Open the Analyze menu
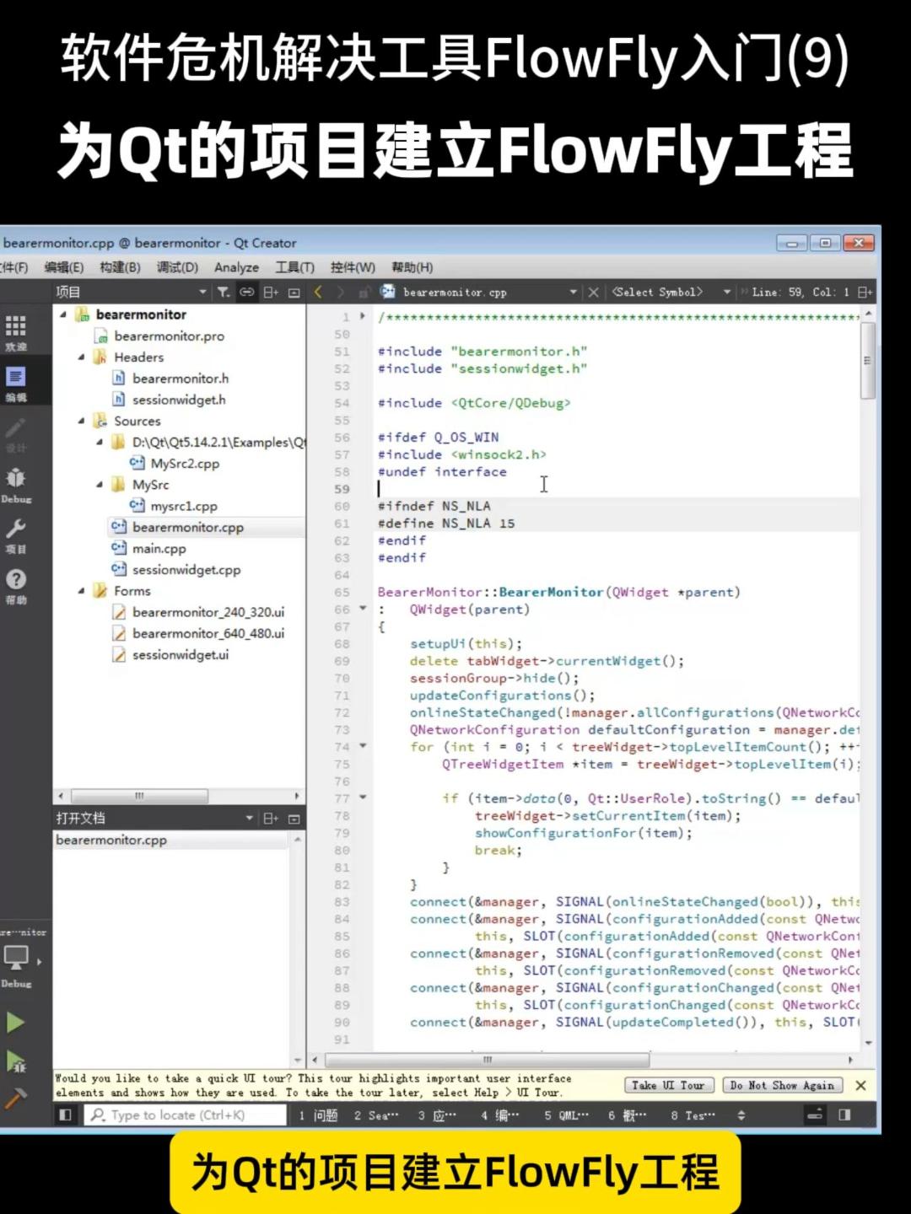The width and height of the screenshot is (911, 1214). pos(236,267)
